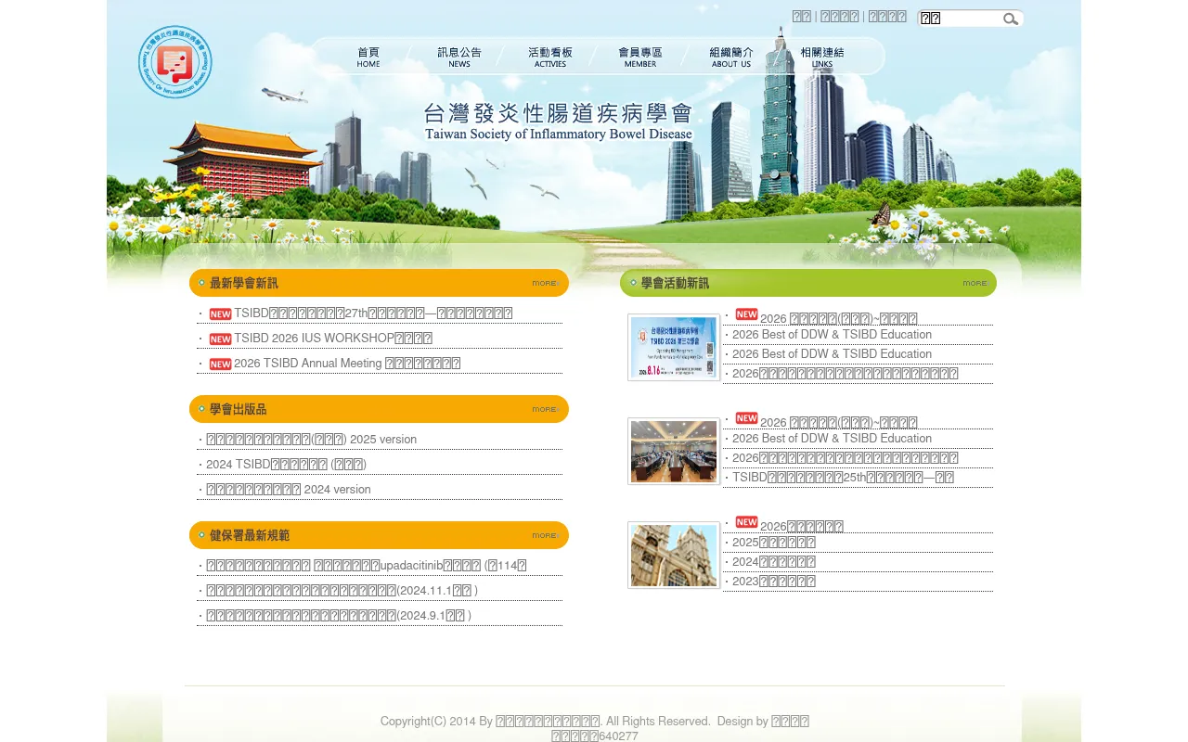This screenshot has height=742, width=1188.
Task: Open the publication link ending '2025 version'
Action: [311, 440]
